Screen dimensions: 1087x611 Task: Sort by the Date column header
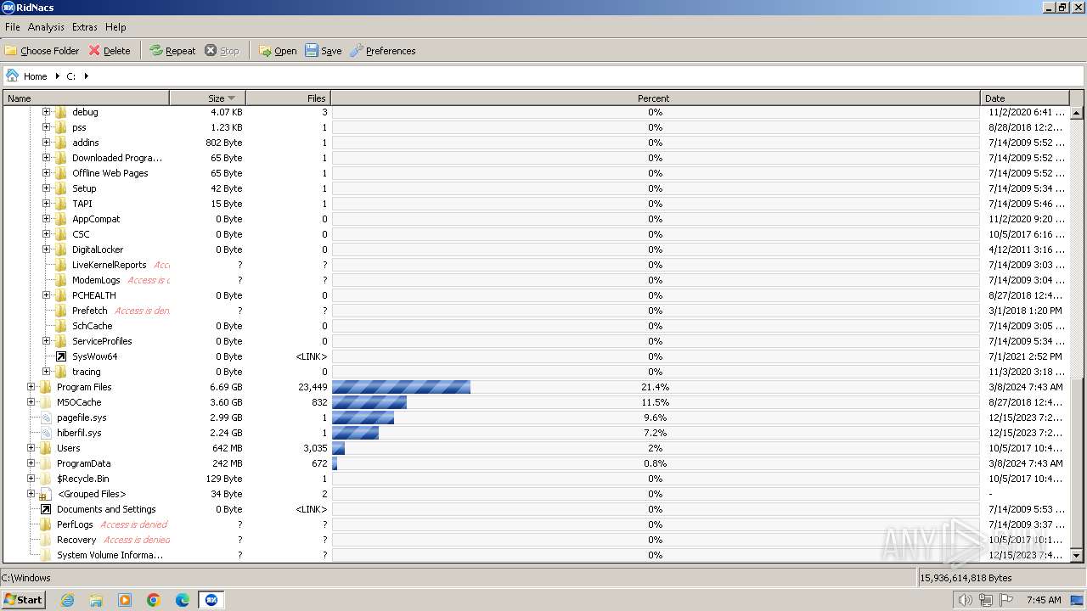(1025, 98)
